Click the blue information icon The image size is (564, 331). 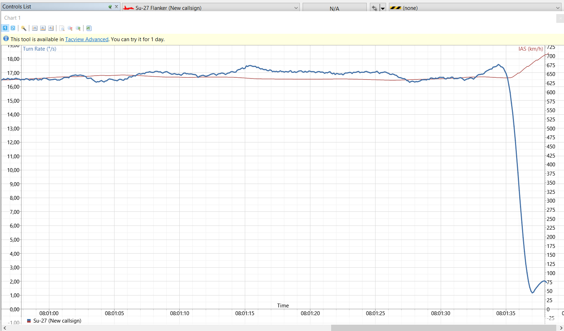pyautogui.click(x=6, y=39)
